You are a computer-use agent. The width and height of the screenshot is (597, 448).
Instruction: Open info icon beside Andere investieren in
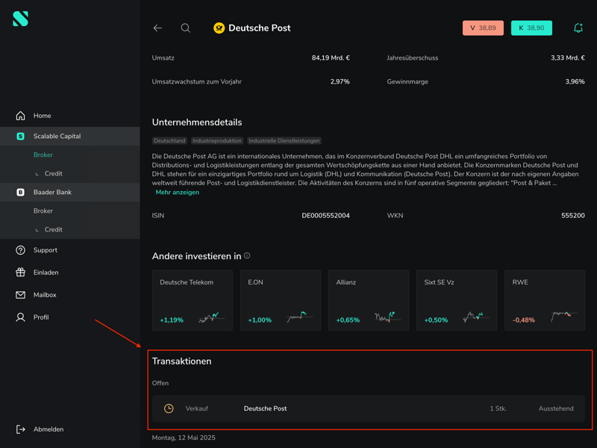click(x=247, y=255)
